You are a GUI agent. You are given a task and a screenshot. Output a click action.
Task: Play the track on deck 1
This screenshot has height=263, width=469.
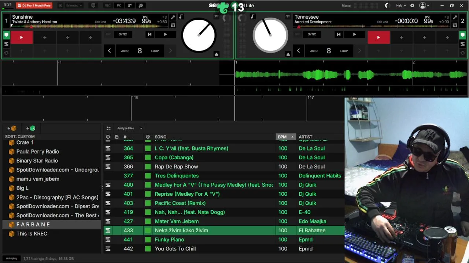(x=166, y=34)
